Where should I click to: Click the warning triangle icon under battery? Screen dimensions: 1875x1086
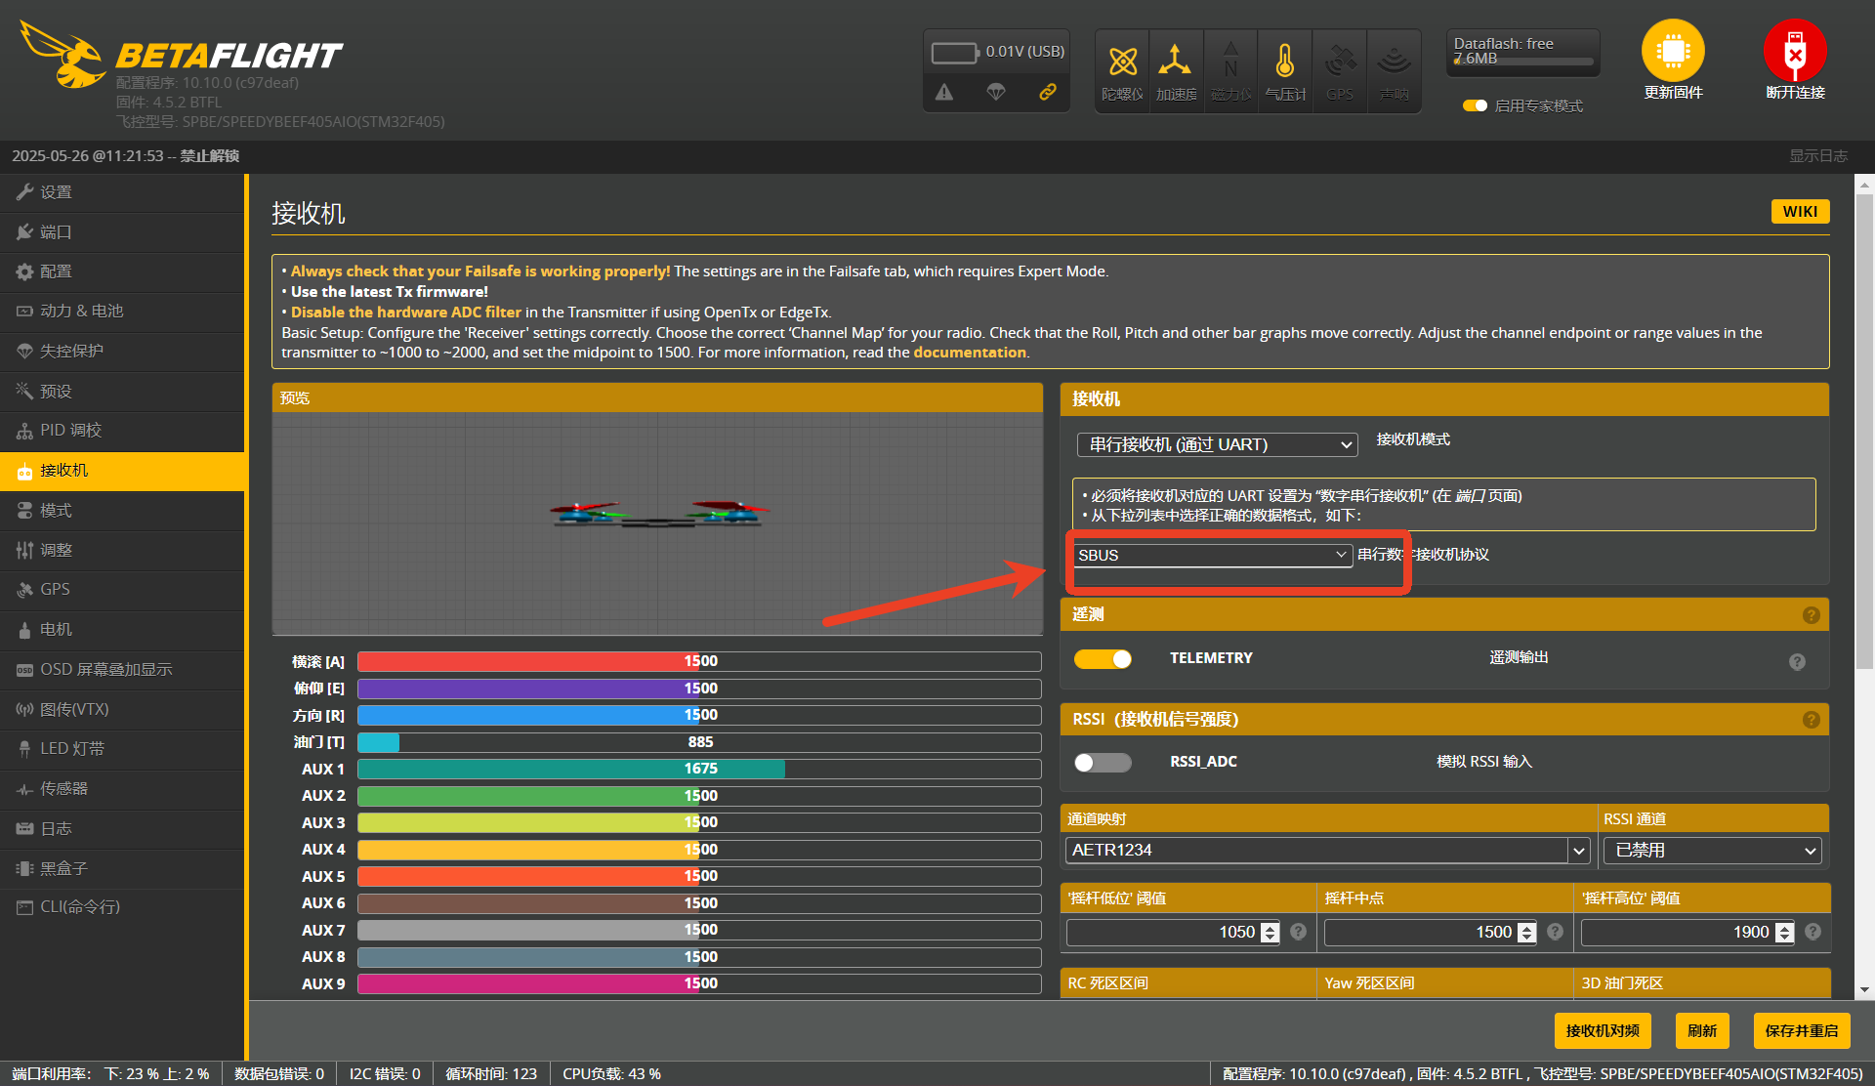point(944,92)
